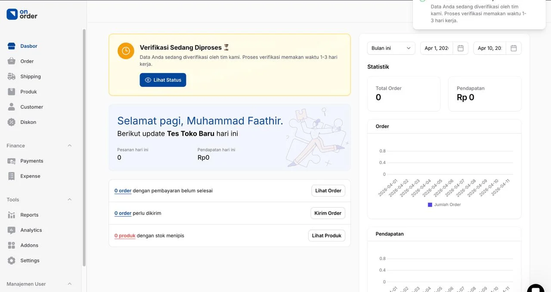
Task: Open Analytics under Tools
Action: pyautogui.click(x=31, y=230)
